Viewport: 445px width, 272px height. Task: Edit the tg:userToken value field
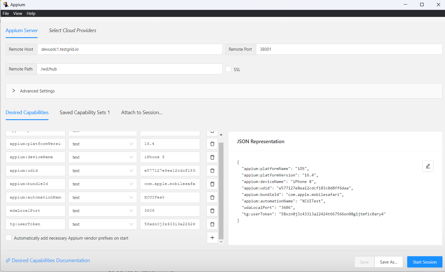tap(170, 224)
